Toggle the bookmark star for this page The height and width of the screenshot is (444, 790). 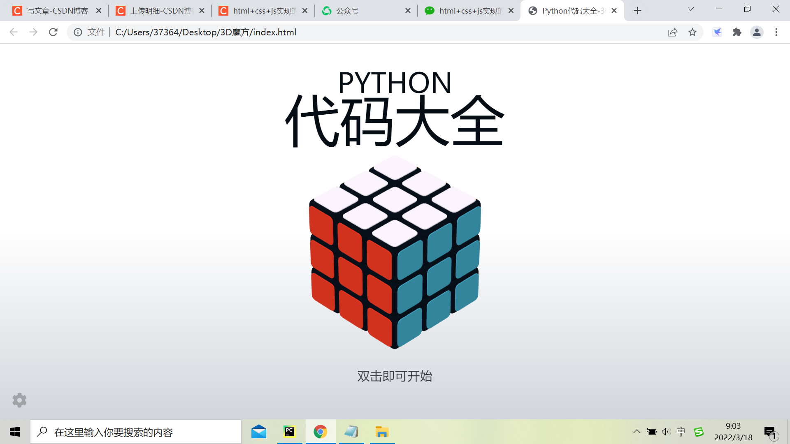692,32
